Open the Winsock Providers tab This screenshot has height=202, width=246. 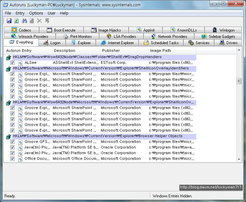tap(30, 36)
